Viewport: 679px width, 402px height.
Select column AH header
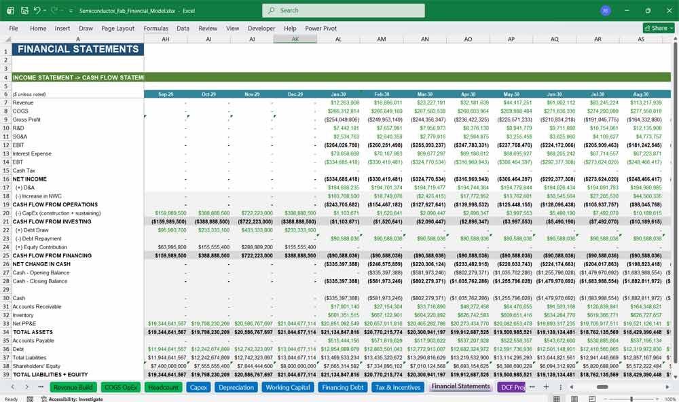[166, 39]
